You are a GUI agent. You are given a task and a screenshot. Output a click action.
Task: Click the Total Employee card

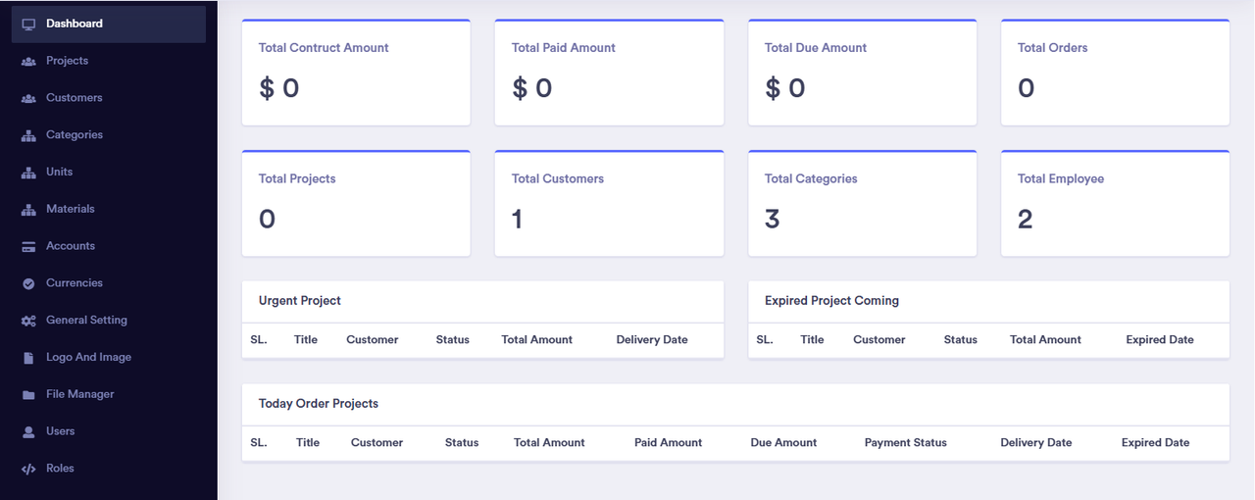[x=1115, y=204]
